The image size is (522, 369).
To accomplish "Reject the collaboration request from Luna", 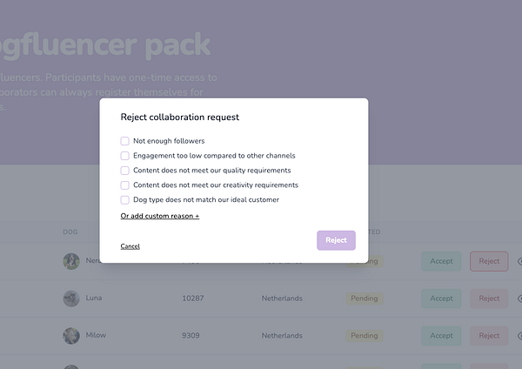I will (489, 299).
